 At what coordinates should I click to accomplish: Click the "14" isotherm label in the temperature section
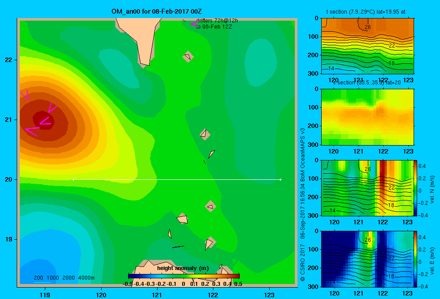point(331,69)
